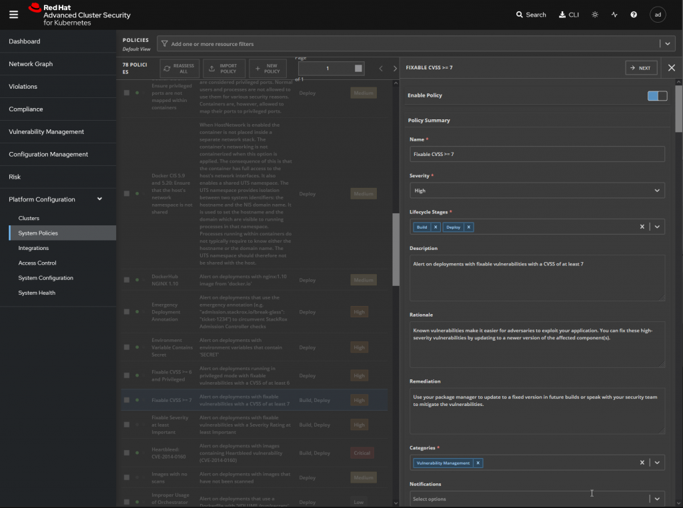Click the page number input field
Screen dimensions: 683x508
pos(331,69)
